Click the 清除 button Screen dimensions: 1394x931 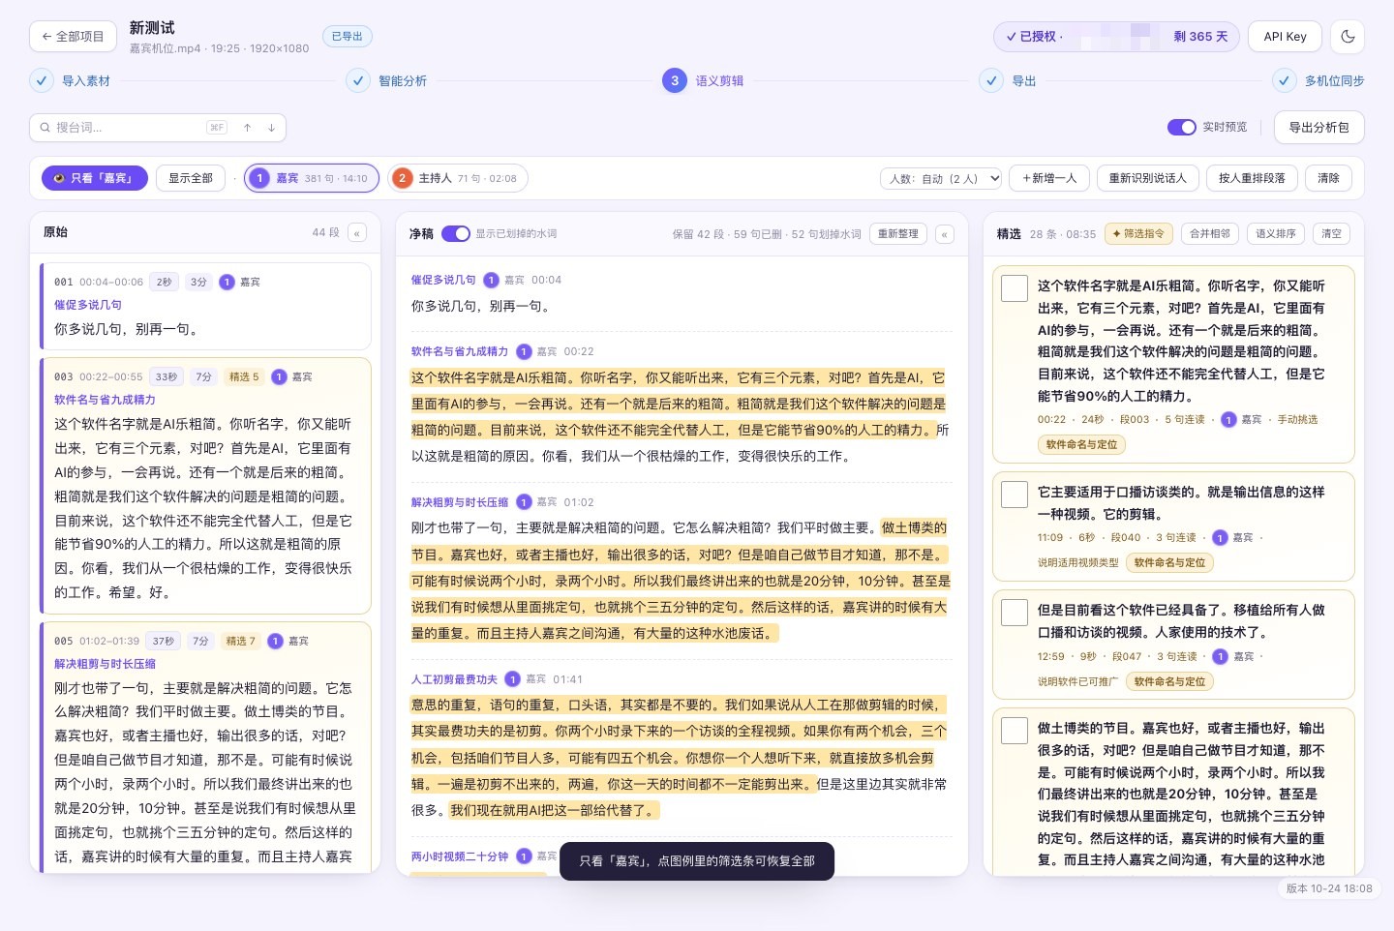[x=1328, y=178]
